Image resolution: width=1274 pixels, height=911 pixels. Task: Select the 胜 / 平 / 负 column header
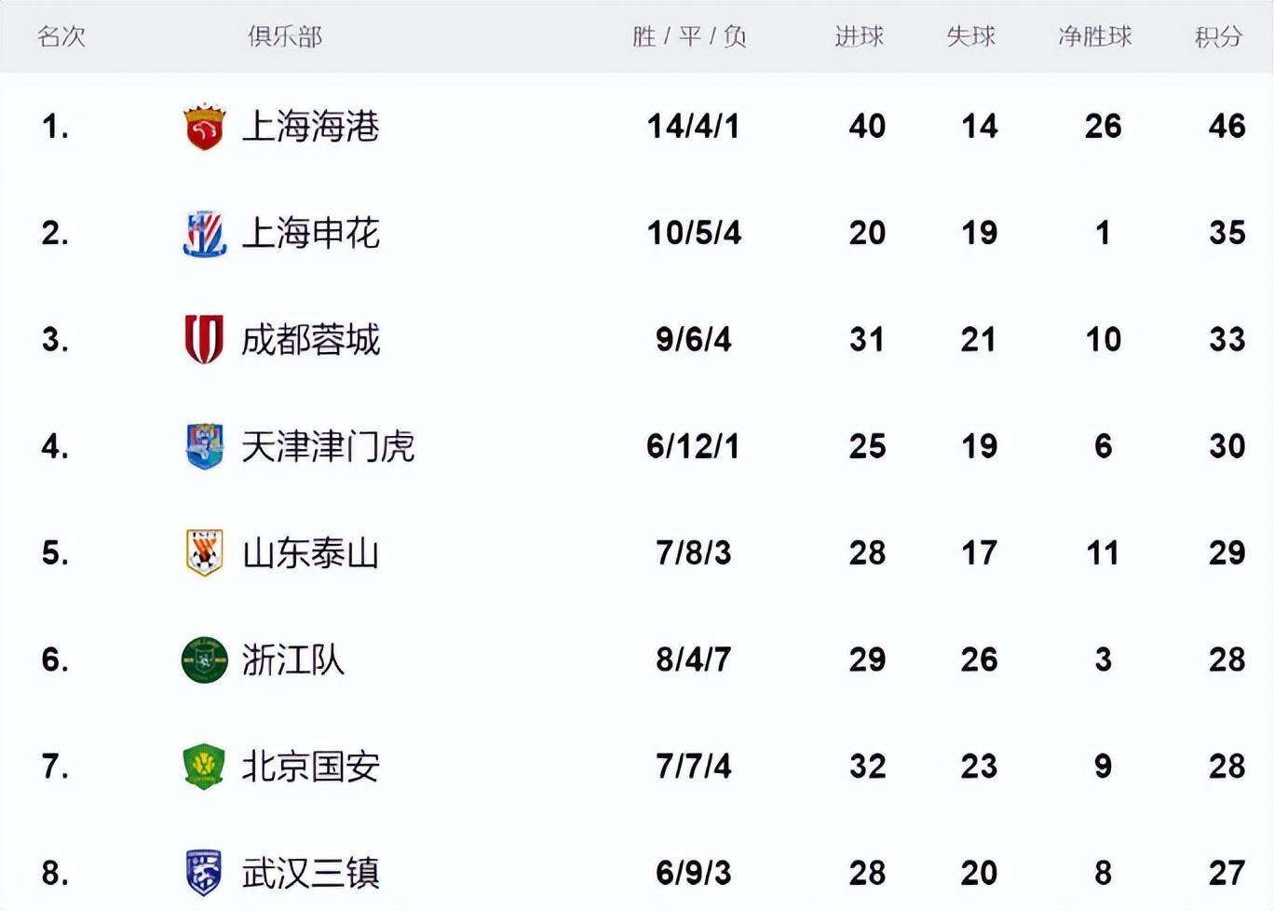click(x=689, y=37)
